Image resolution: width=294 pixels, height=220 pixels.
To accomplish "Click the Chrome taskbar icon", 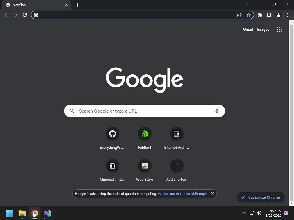I will click(x=35, y=213).
